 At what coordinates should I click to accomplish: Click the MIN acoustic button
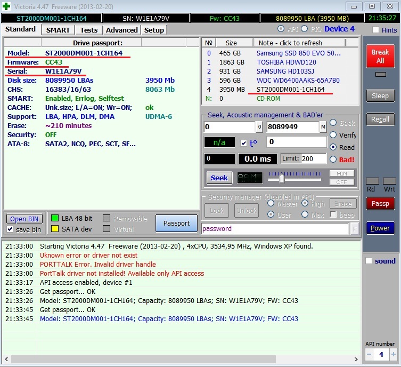click(342, 174)
